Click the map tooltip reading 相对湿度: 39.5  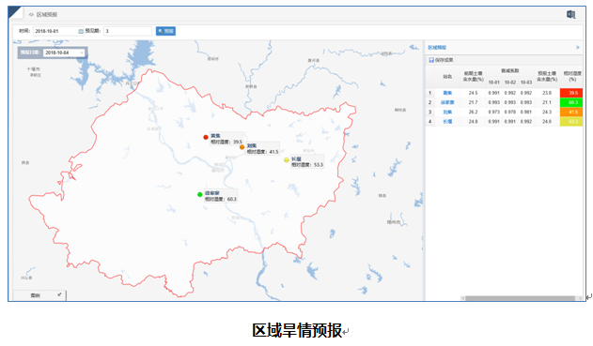226,139
